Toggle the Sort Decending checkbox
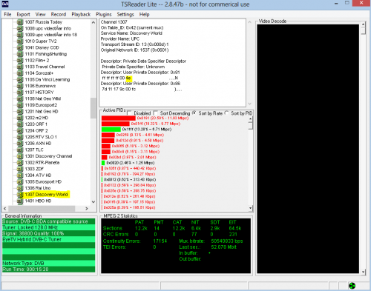 [x=156, y=113]
